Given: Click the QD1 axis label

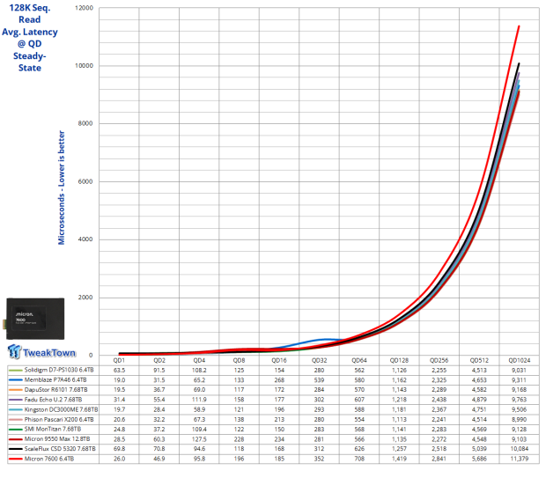Looking at the screenshot, I should pyautogui.click(x=119, y=360).
